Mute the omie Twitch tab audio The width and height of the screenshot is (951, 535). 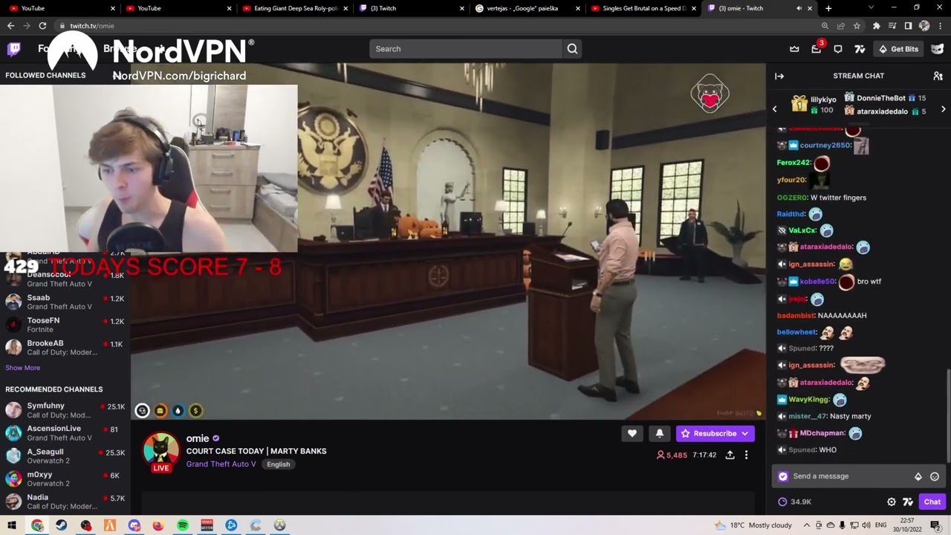[799, 8]
